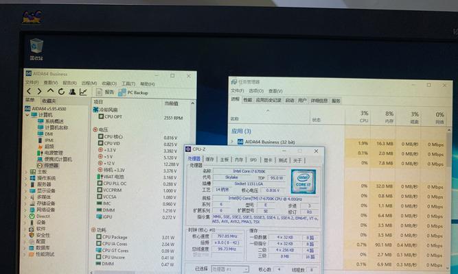Expand the DirectX node
Viewport: 458px width, 274px height.
click(x=26, y=216)
